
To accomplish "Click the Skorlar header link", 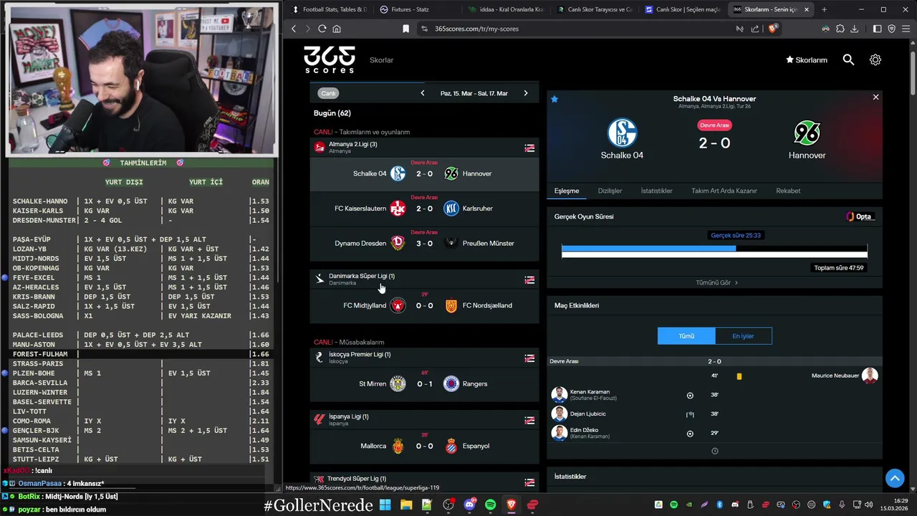I will tap(382, 60).
